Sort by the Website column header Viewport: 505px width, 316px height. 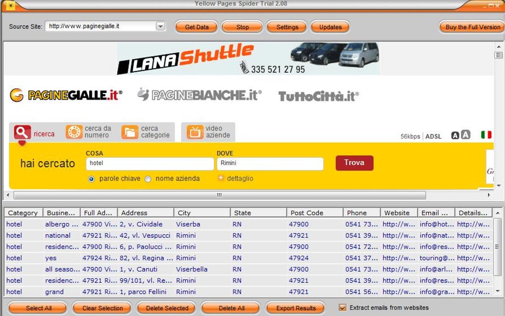399,213
